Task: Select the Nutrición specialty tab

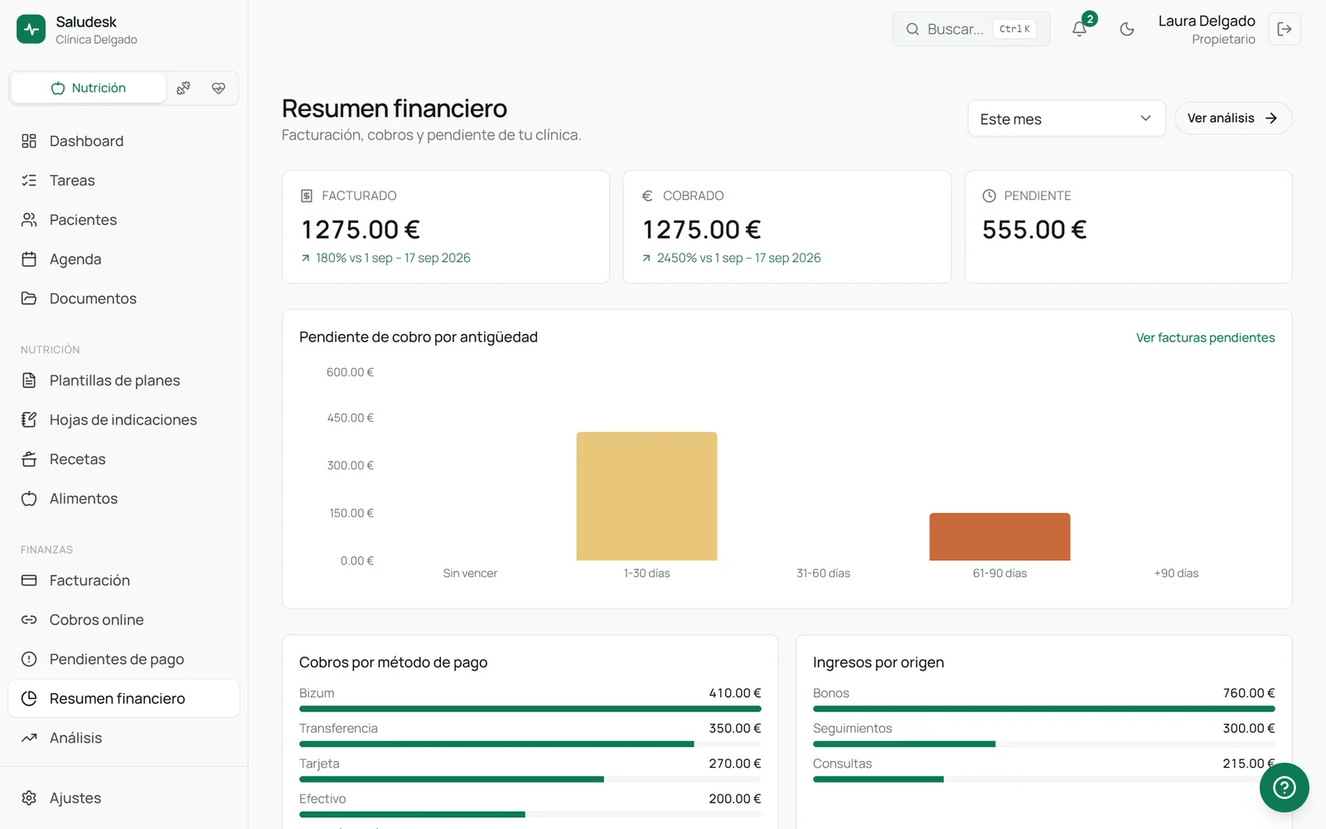Action: coord(89,88)
